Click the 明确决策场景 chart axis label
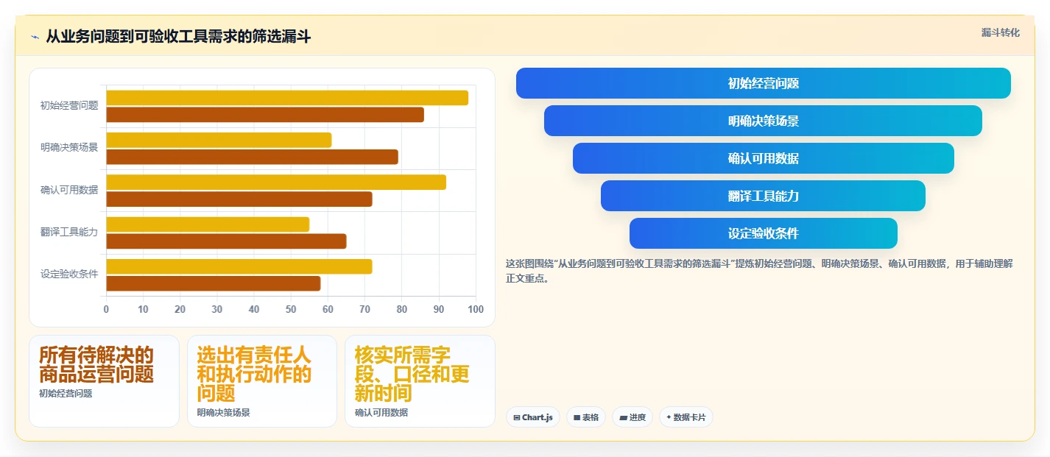The image size is (1050, 457). pyautogui.click(x=69, y=148)
